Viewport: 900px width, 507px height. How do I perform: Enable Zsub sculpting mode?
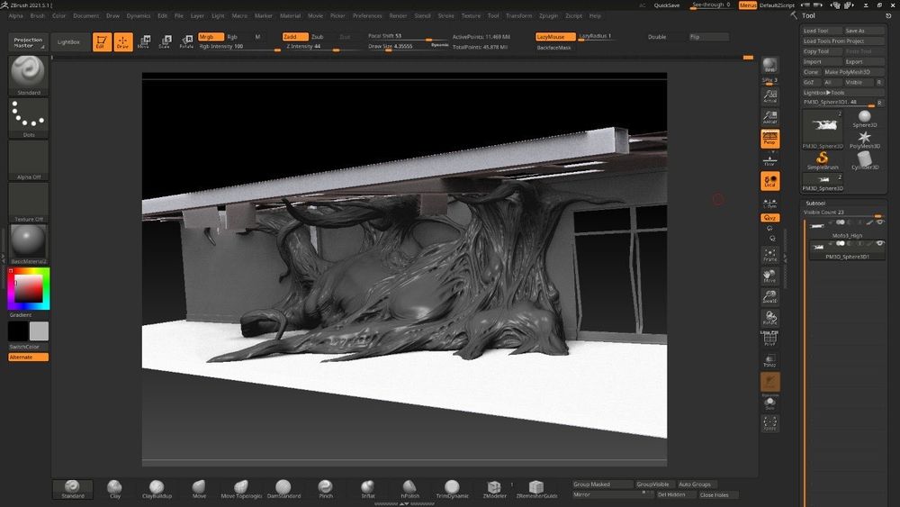[x=318, y=37]
